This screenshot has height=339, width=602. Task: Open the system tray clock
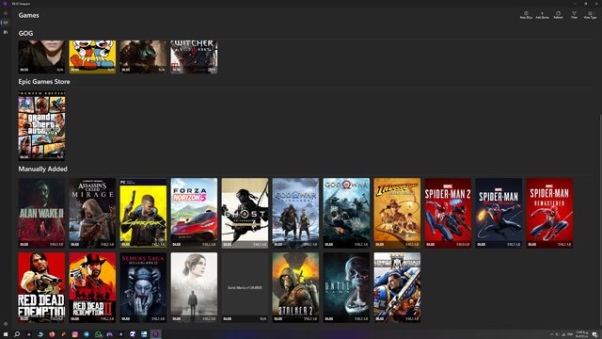[x=581, y=334]
